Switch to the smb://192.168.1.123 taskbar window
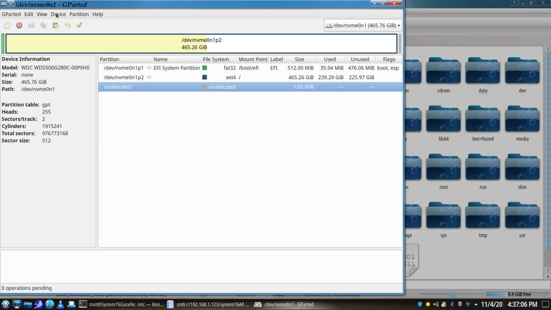The image size is (551, 310). [208, 304]
